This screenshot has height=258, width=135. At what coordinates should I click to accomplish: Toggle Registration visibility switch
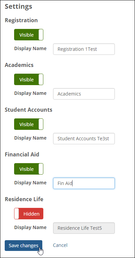point(29,35)
